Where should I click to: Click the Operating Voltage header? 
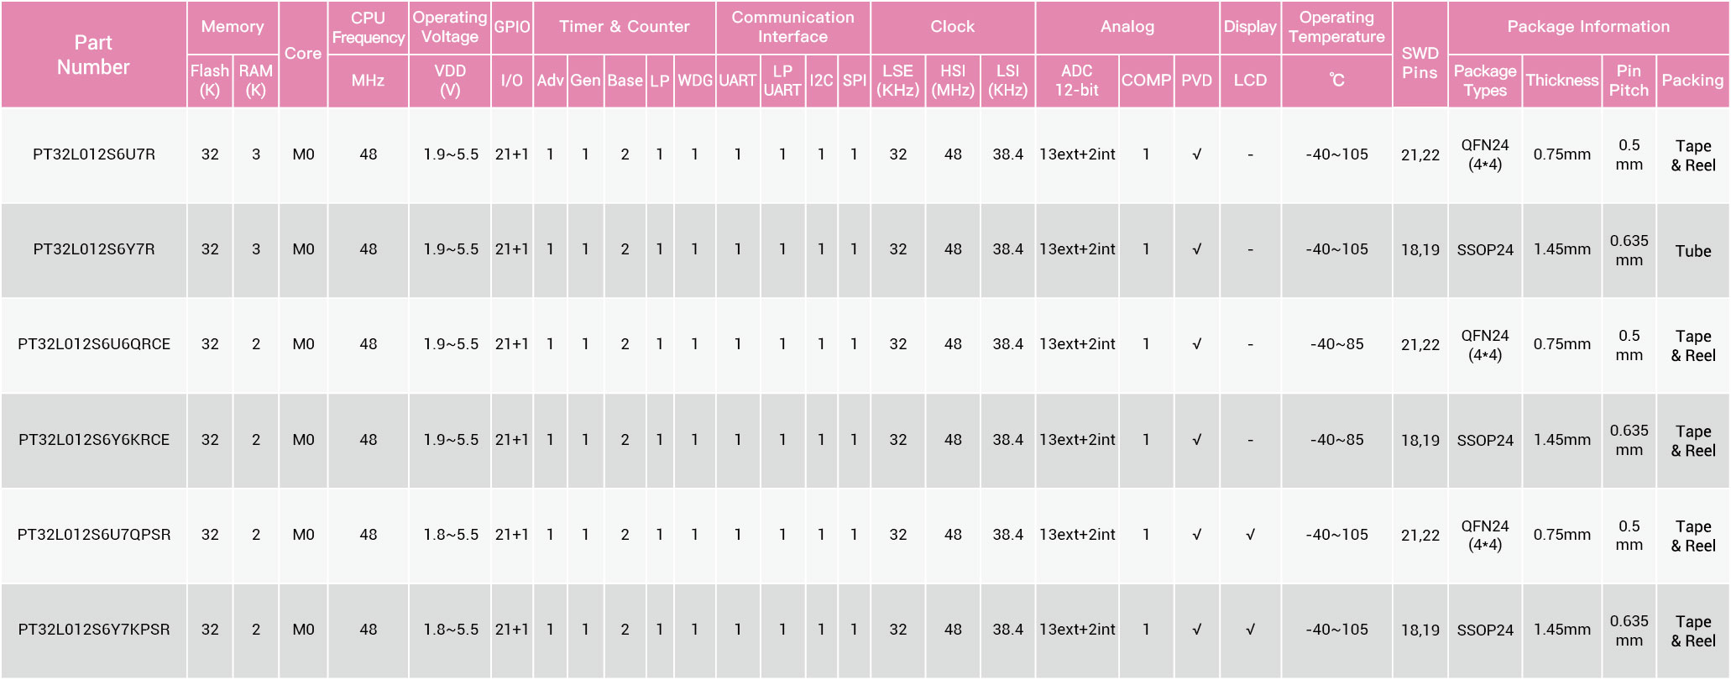tap(450, 28)
